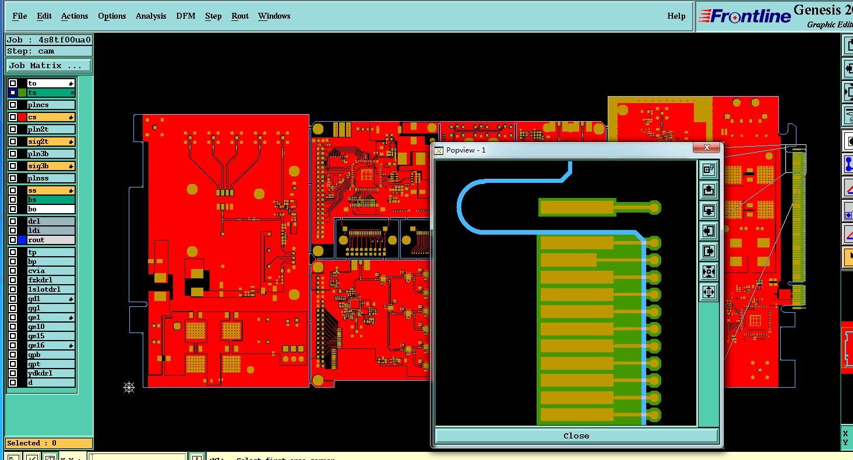Viewport: 853px width, 460px height.
Task: Click the pencil marker on the 'gm1' layer row
Action: point(71,317)
